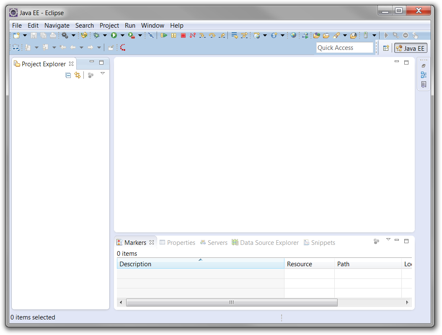
Task: Click the Resume debug icon
Action: 164,36
